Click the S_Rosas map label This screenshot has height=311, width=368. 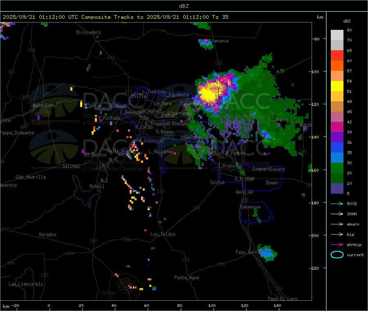[164, 132]
